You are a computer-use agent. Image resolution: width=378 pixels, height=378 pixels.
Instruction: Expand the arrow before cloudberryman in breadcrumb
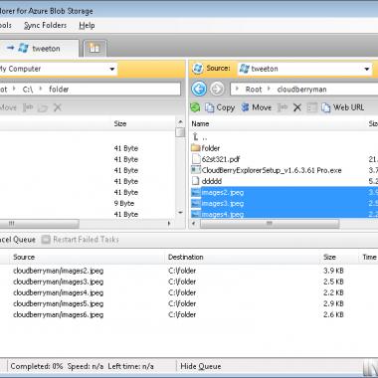(270, 90)
